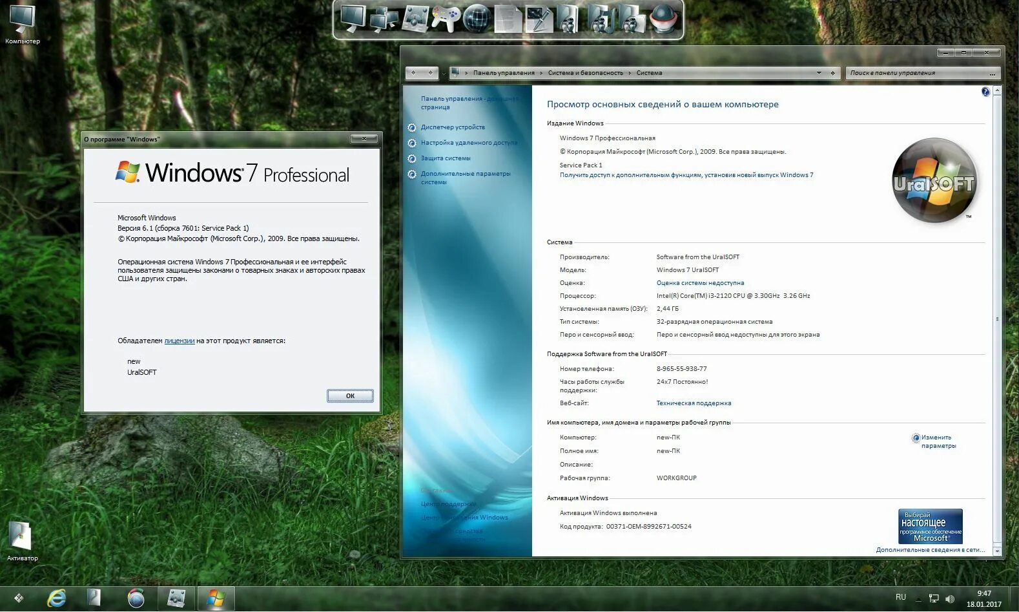Viewport: 1019px width, 612px height.
Task: Click the System window scrollbar up arrow
Action: tap(997, 91)
